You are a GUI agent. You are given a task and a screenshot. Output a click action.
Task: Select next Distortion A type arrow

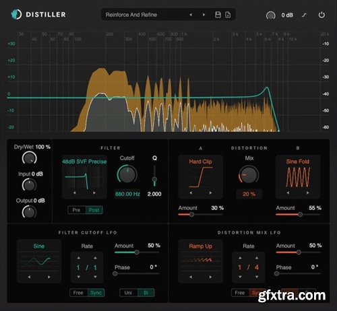(210, 193)
